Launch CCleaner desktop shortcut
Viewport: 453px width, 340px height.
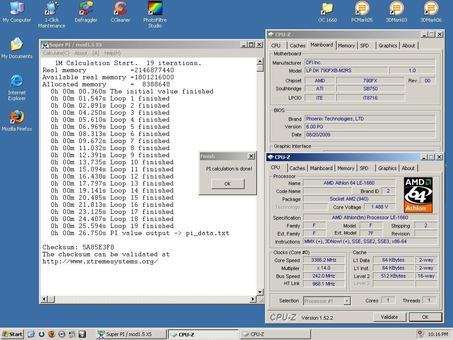coord(120,12)
